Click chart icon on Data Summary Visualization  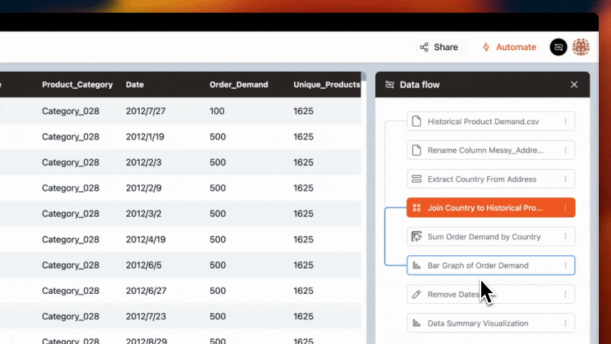tap(416, 323)
